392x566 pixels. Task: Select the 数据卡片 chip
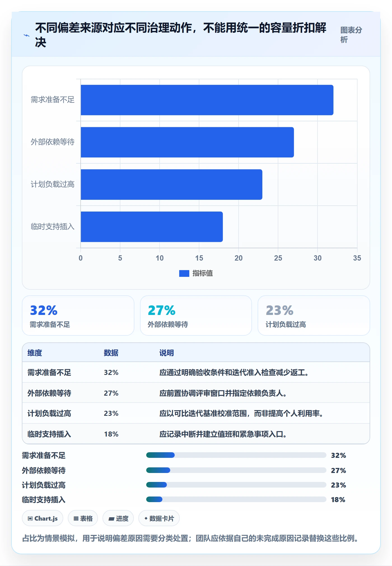click(159, 518)
